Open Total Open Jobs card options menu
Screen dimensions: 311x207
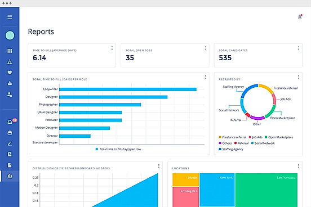coord(205,48)
